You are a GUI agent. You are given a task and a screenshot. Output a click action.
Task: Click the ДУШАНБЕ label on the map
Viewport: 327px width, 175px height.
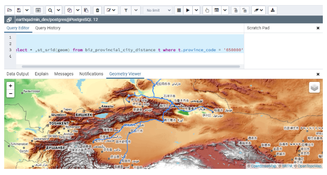55,148
